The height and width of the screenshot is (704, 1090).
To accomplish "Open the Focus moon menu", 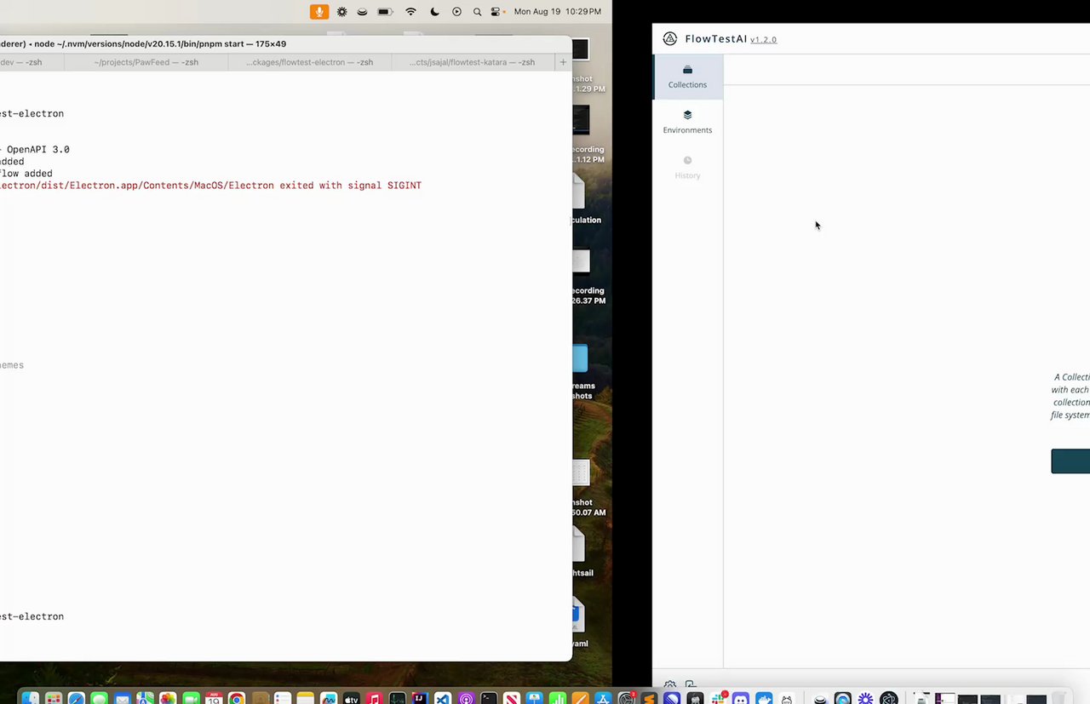I will click(x=434, y=12).
